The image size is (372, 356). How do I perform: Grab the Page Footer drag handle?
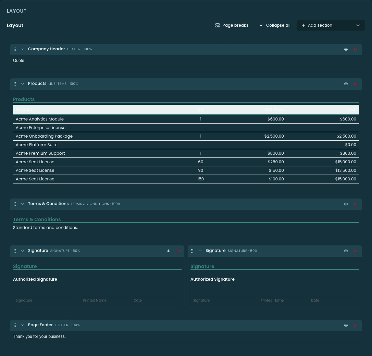[x=15, y=326]
